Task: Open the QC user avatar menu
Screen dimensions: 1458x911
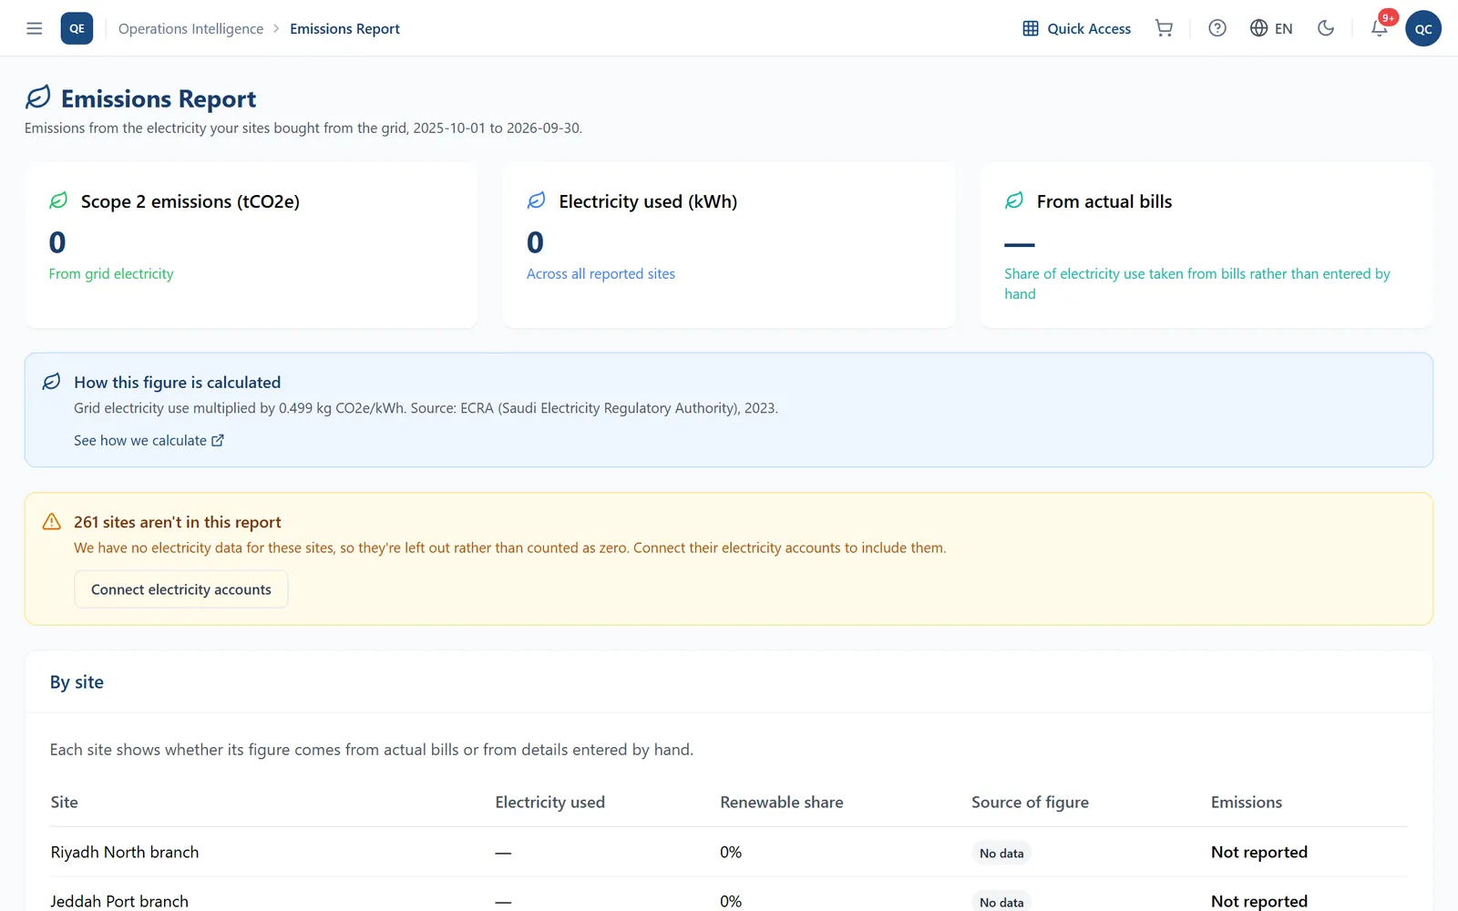Action: (1423, 28)
